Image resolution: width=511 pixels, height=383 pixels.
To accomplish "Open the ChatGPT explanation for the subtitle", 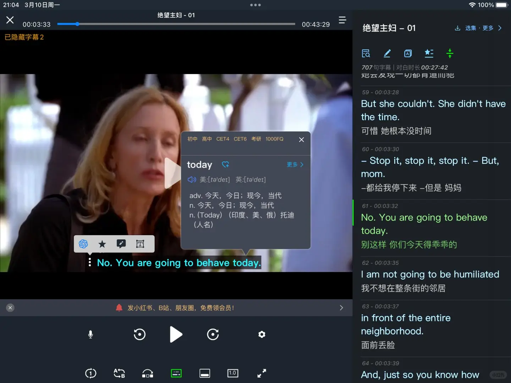I will [83, 244].
